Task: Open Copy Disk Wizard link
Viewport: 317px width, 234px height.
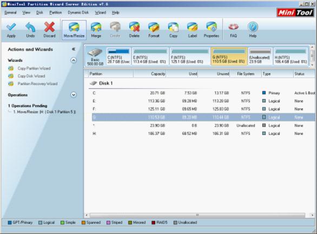Action: (x=31, y=76)
